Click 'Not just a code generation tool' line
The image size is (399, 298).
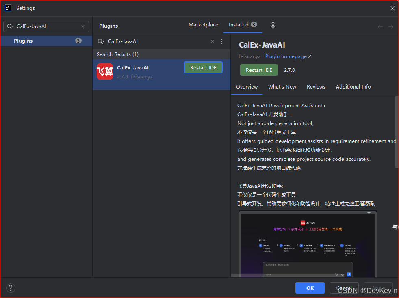click(x=275, y=123)
